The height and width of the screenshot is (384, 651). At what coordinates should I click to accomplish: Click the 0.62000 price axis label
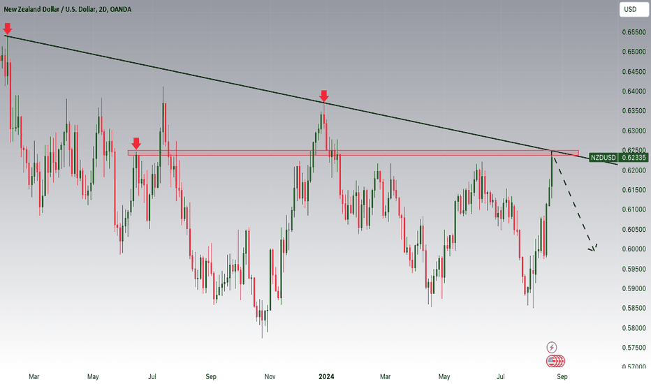click(634, 170)
